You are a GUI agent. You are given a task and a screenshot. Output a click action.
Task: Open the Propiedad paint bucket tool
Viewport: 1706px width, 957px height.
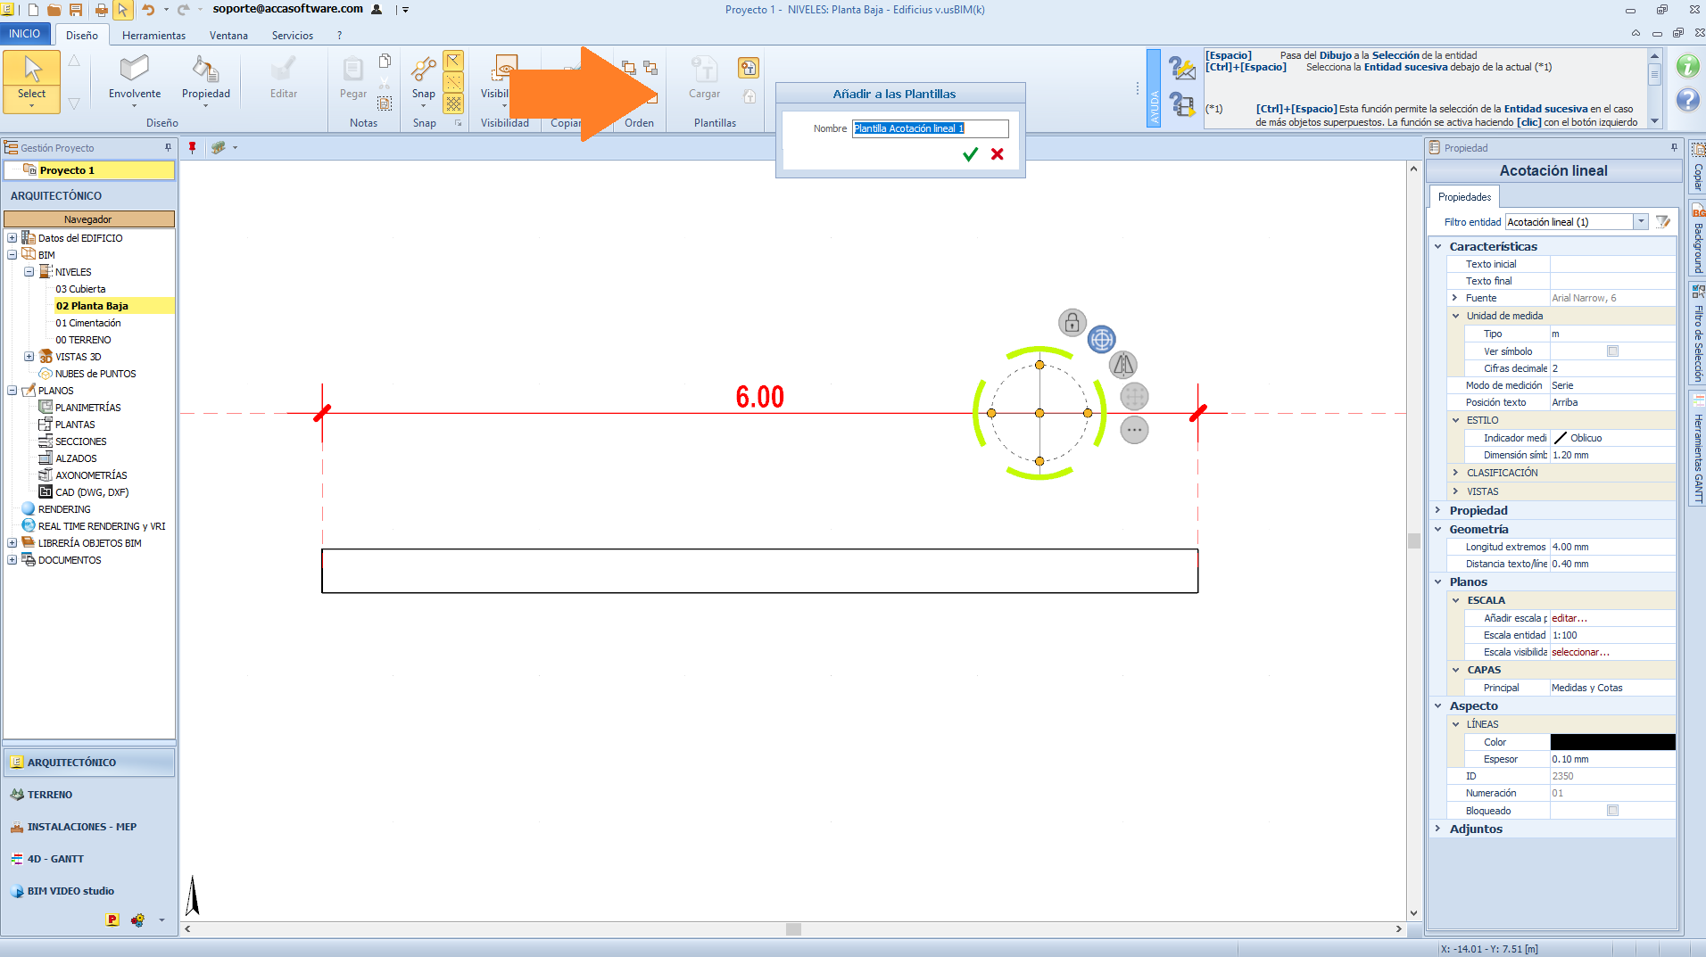[x=205, y=70]
